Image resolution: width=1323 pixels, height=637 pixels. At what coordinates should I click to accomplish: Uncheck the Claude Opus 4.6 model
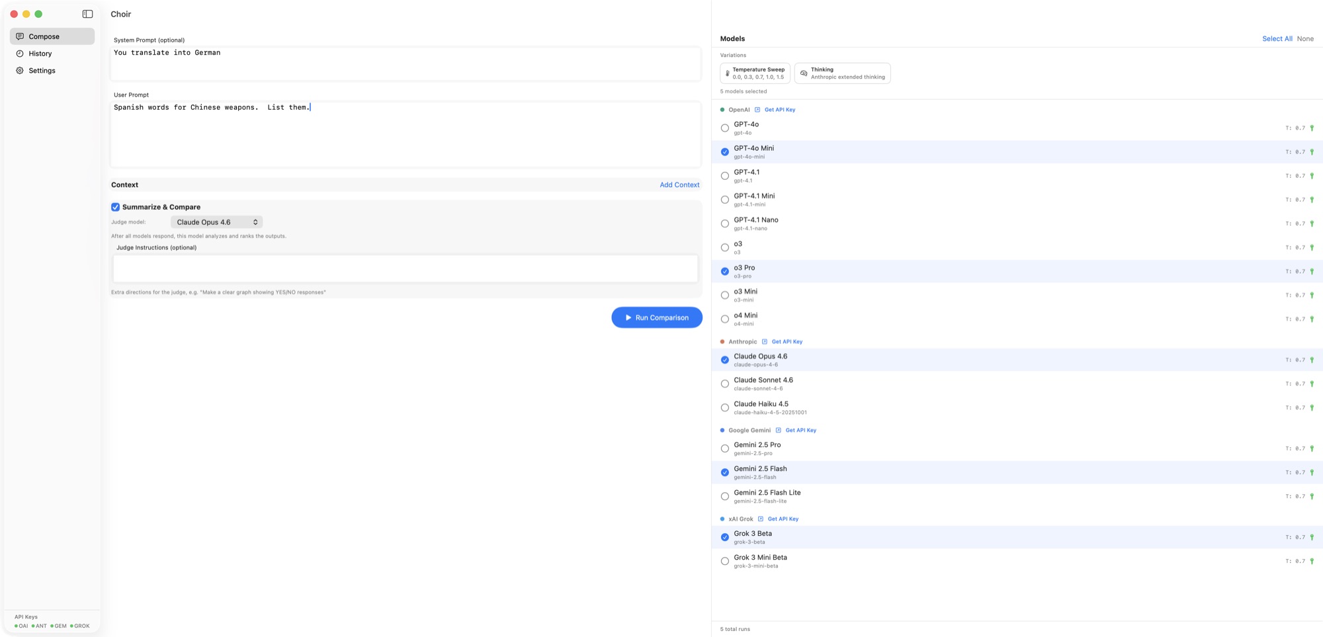725,360
